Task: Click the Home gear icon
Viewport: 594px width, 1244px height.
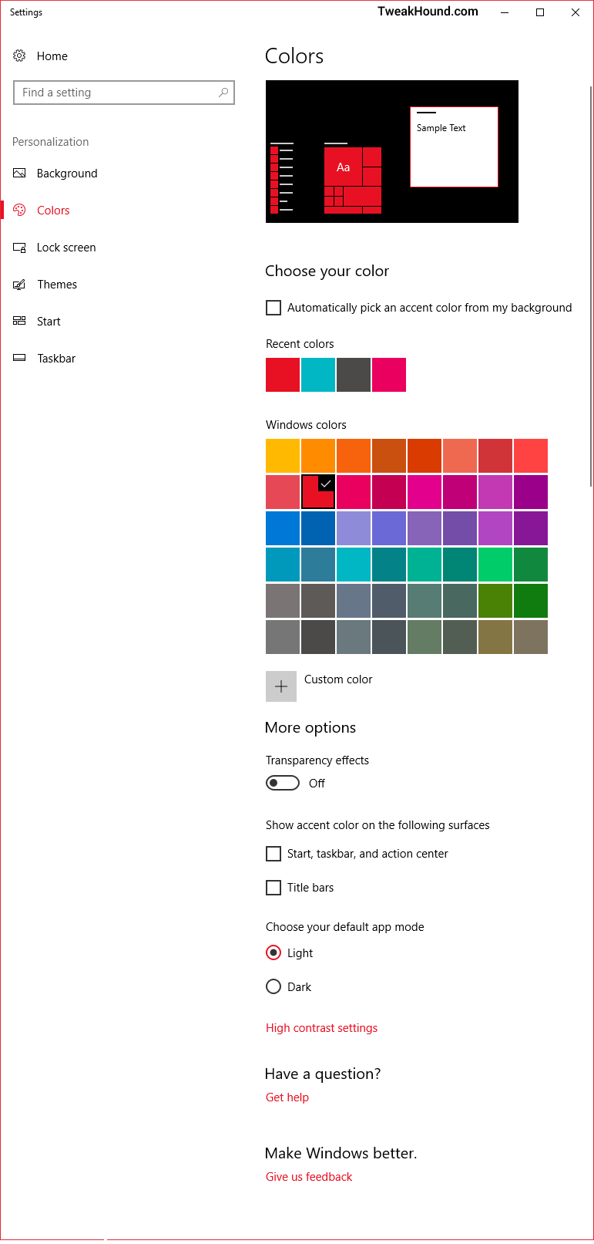Action: tap(20, 56)
